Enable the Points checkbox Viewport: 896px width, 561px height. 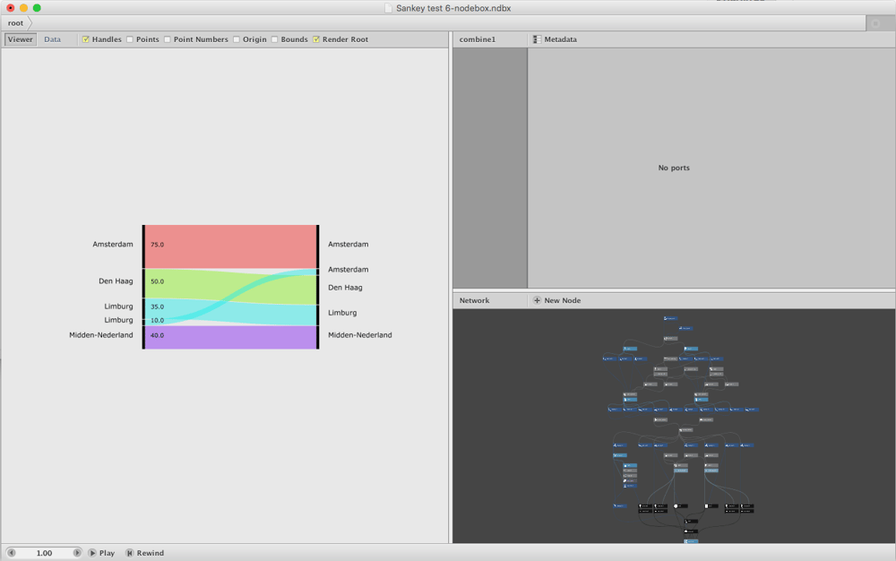pos(130,39)
